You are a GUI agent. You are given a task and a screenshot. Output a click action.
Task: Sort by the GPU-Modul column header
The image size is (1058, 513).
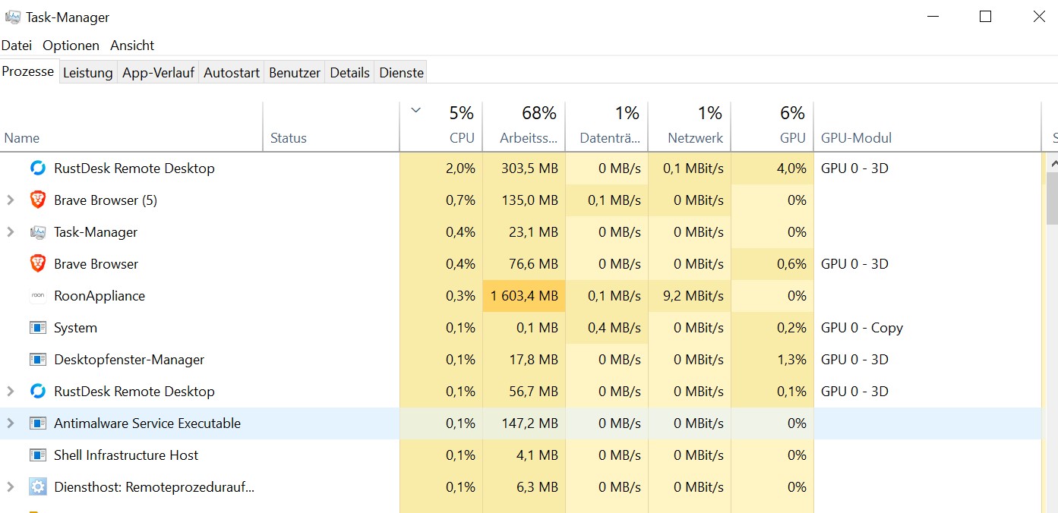point(856,138)
